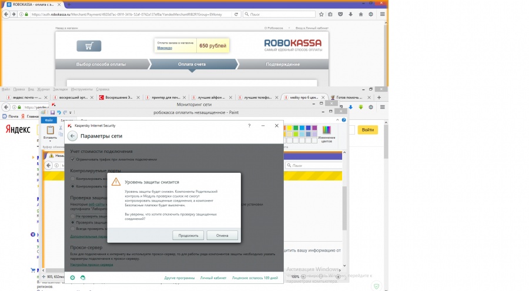The width and height of the screenshot is (529, 291).
Task: Open Настройка прокси-сервера link
Action: (92, 265)
